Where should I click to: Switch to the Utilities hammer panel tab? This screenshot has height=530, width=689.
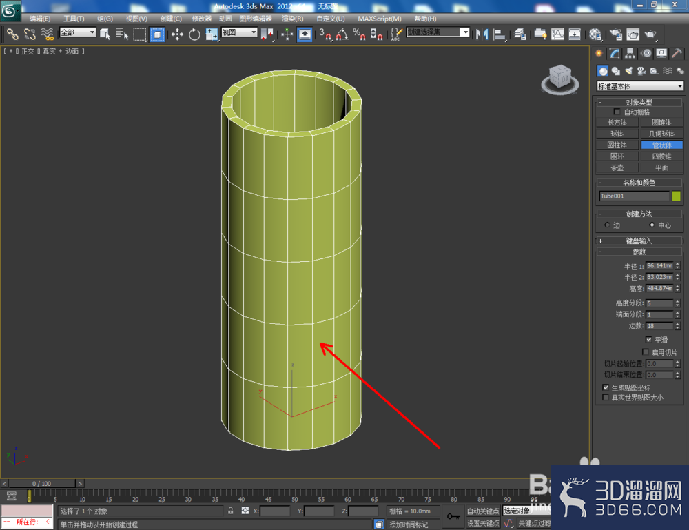click(x=677, y=54)
